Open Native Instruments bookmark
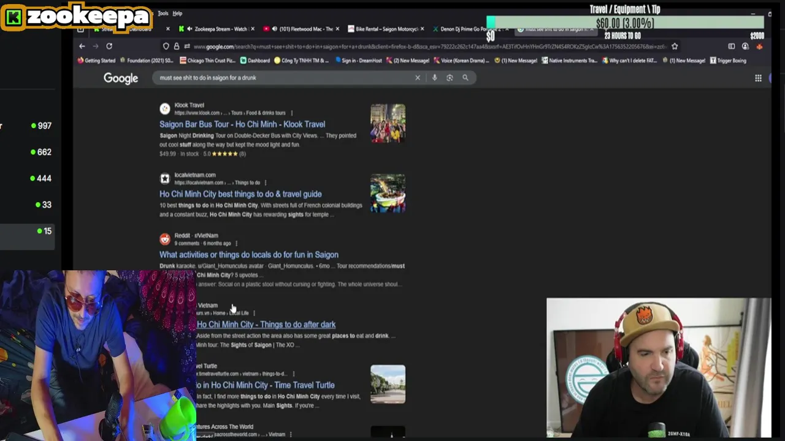This screenshot has height=441, width=785. (x=570, y=61)
